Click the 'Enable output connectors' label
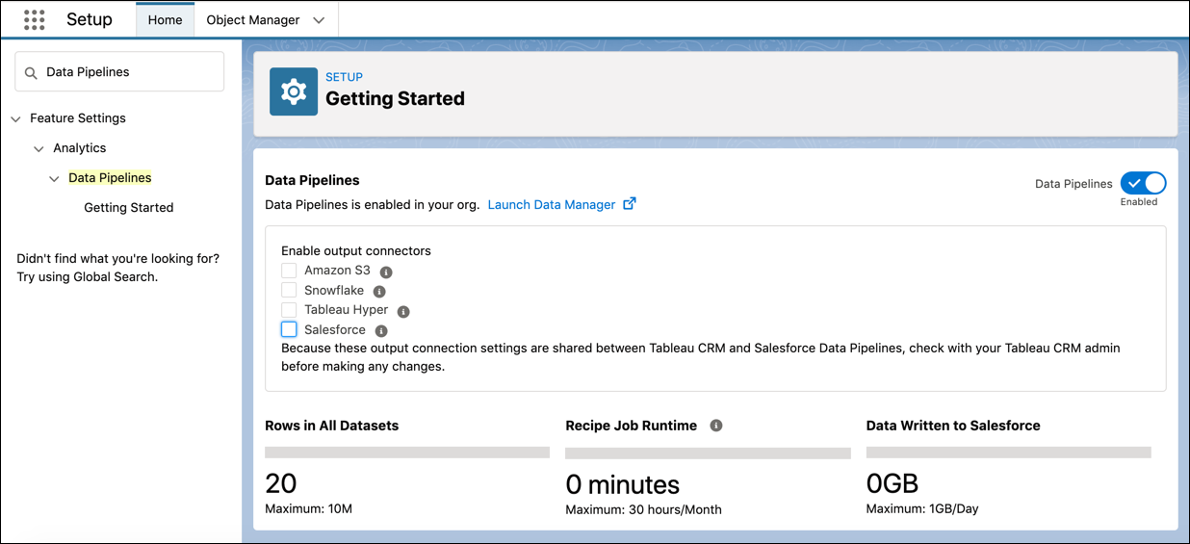The width and height of the screenshot is (1190, 544). pos(356,250)
